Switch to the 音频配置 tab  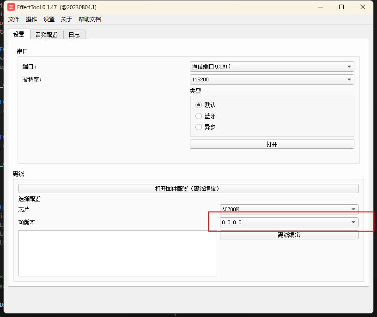pyautogui.click(x=46, y=35)
